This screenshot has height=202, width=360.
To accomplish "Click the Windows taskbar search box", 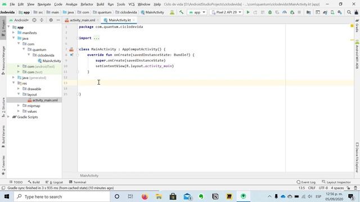I will point(62,196).
